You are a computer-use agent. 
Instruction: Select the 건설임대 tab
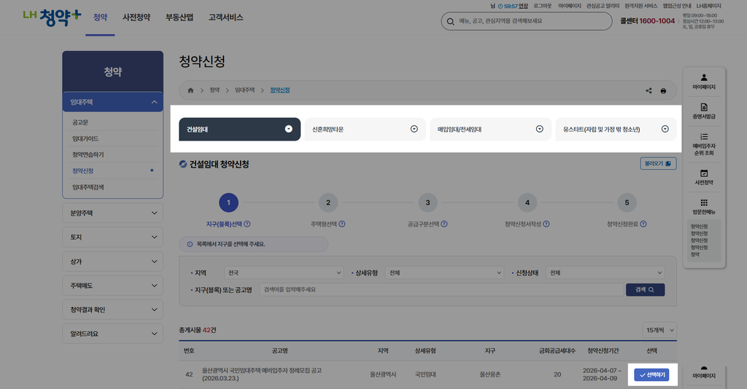point(239,130)
